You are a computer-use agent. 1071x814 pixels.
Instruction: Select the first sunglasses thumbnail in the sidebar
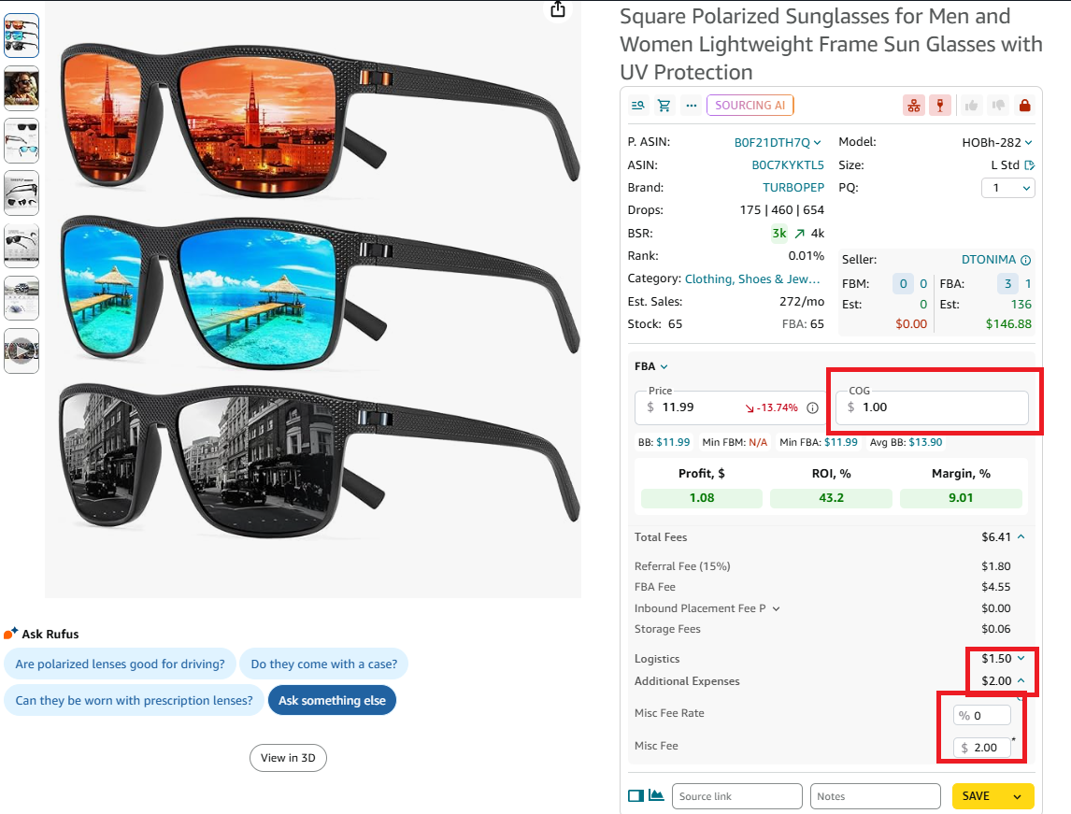(x=21, y=35)
